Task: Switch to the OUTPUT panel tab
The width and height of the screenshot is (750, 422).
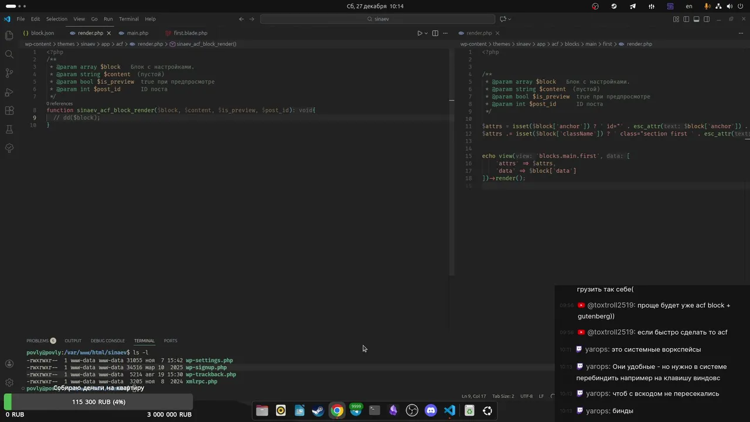Action: click(73, 341)
